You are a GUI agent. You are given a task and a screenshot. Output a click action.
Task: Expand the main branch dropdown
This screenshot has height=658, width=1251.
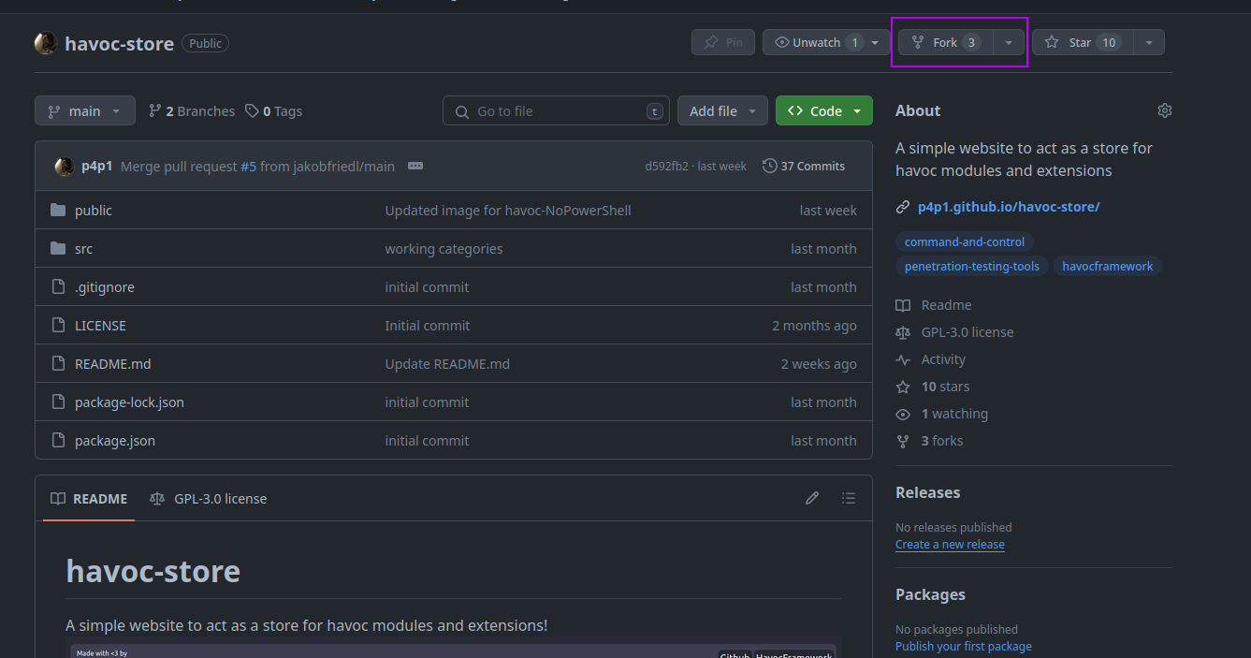[x=85, y=110]
